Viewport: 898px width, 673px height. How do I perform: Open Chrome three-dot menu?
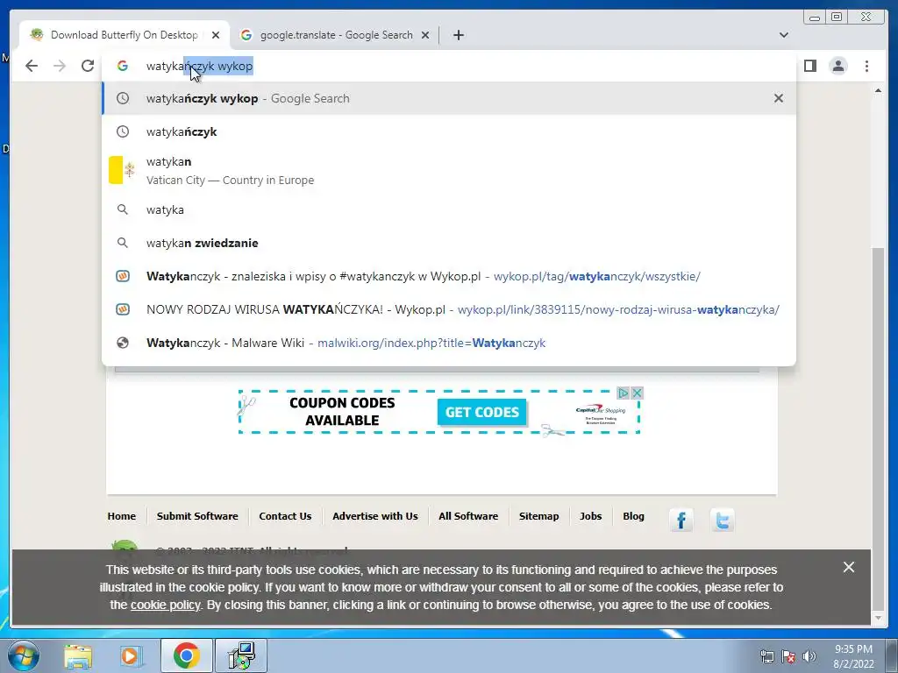(x=866, y=66)
